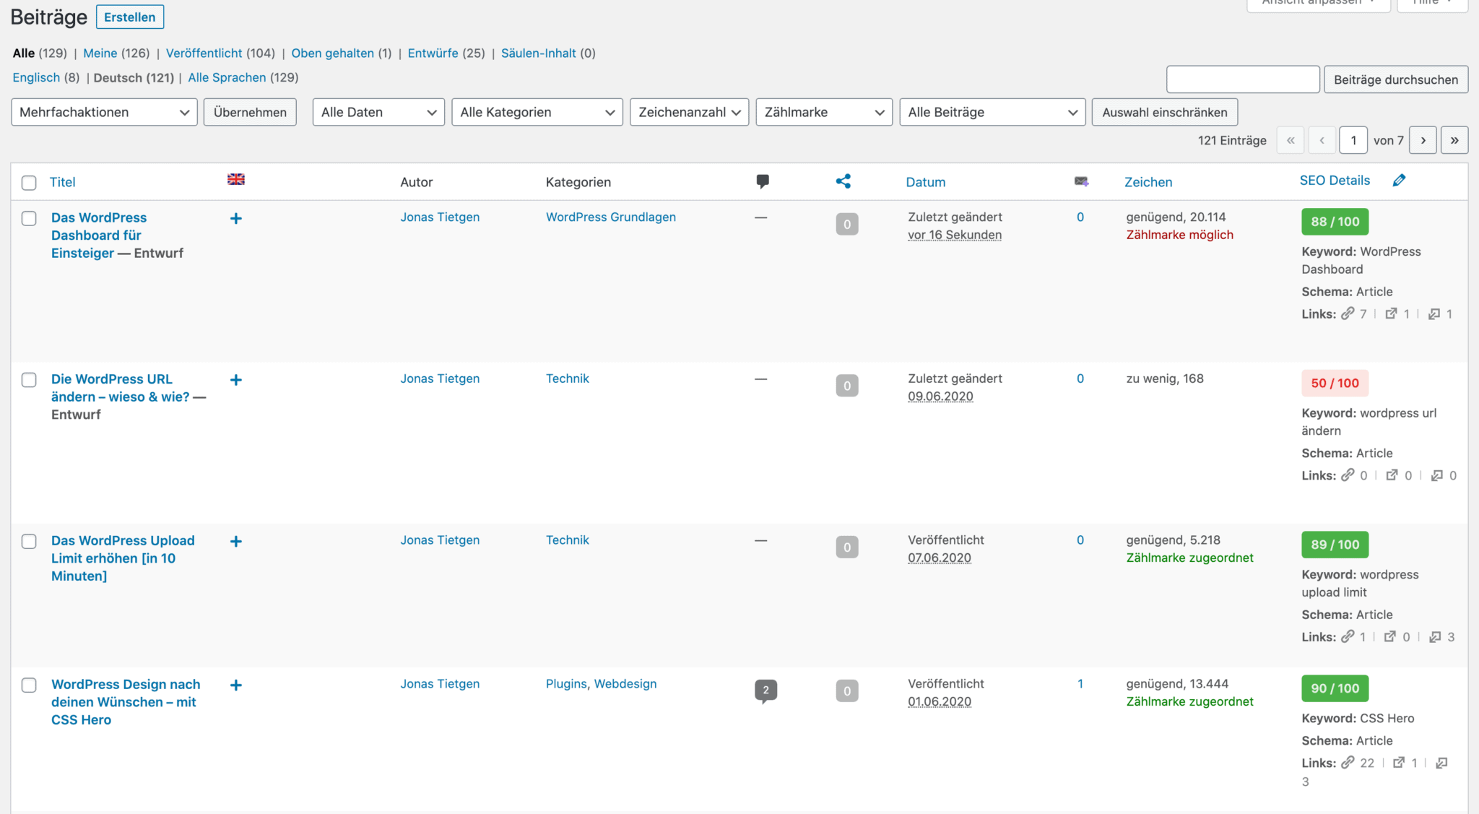This screenshot has height=814, width=1479.
Task: Open the 'Alle Kategorien' dropdown
Action: (x=537, y=112)
